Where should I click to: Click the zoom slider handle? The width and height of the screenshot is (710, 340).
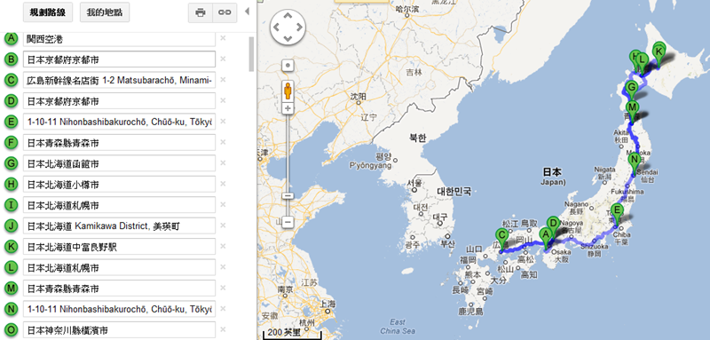pyautogui.click(x=288, y=196)
